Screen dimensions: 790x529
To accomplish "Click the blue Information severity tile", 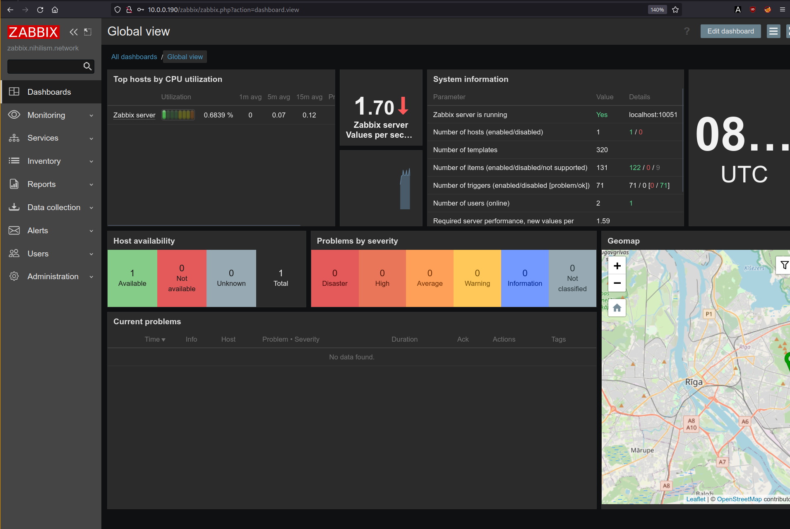I will (x=525, y=278).
